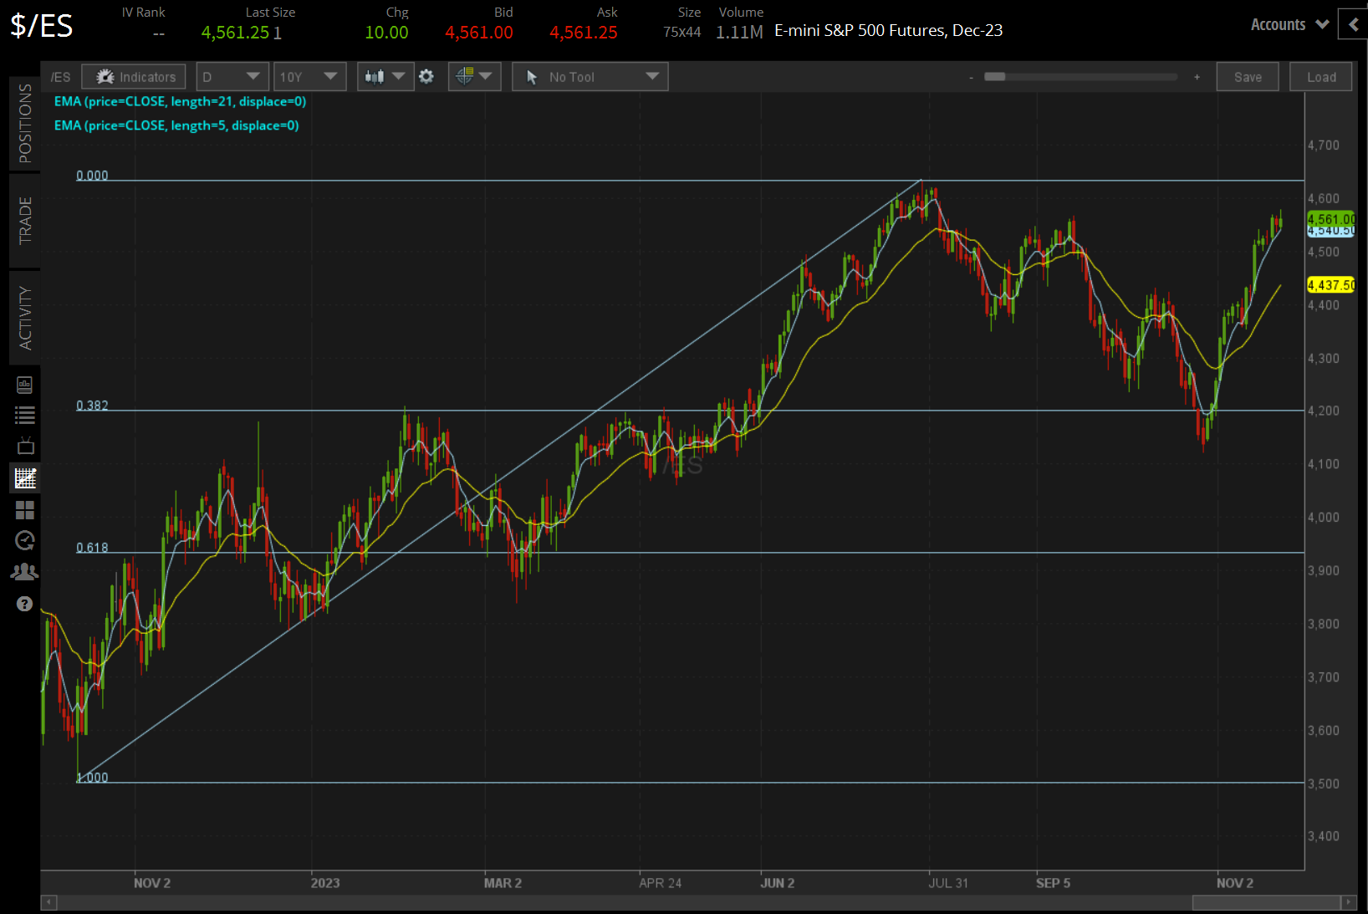Load a saved chart setup
Screen dimensions: 1368x914
[1321, 77]
